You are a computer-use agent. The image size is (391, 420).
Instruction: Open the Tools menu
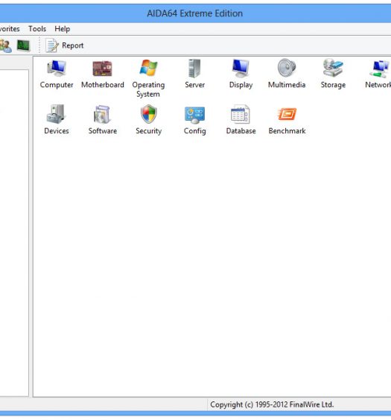pyautogui.click(x=37, y=28)
